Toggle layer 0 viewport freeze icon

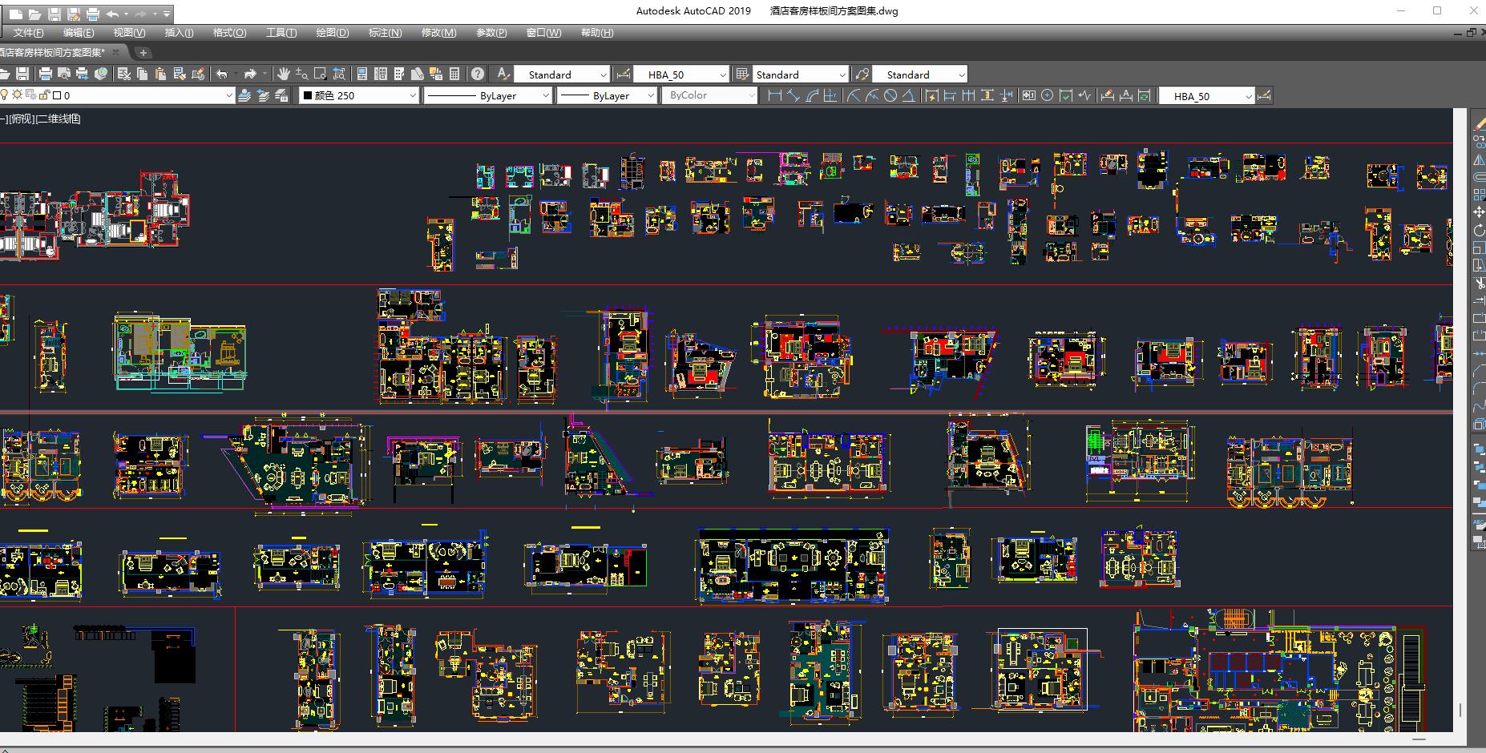30,95
